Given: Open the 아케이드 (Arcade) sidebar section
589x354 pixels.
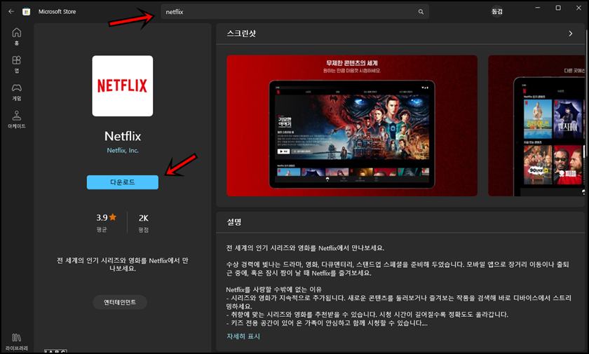Looking at the screenshot, I should [x=17, y=120].
